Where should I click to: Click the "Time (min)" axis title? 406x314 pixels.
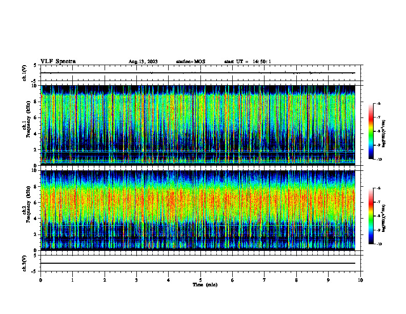pyautogui.click(x=205, y=285)
